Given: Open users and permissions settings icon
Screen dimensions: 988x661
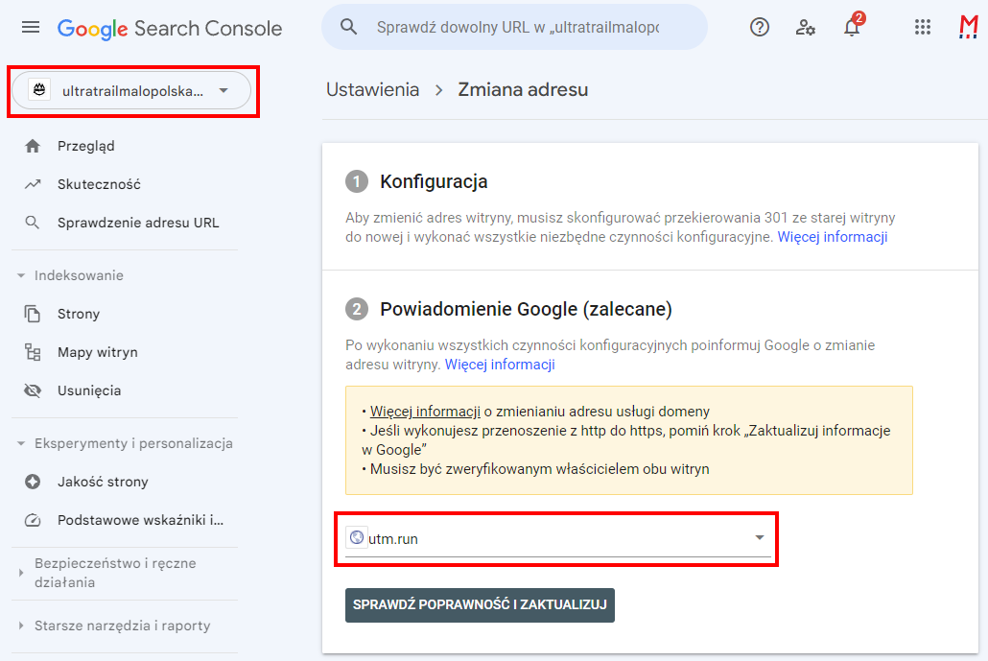Looking at the screenshot, I should pos(806,28).
